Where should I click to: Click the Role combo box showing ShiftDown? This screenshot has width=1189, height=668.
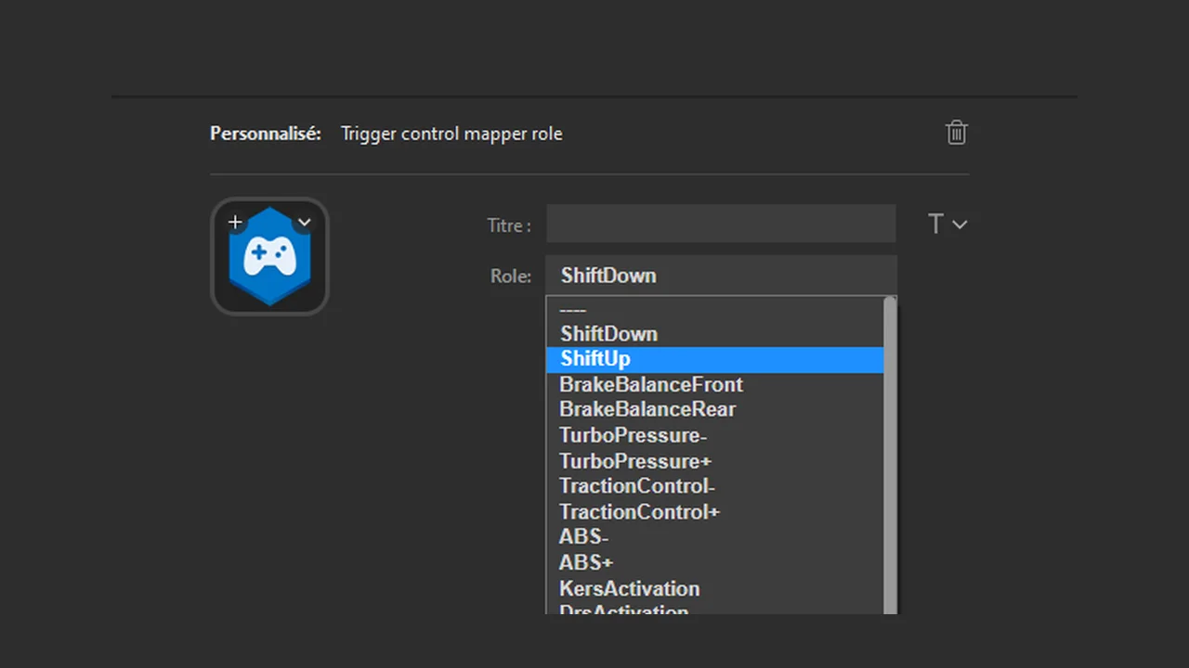(721, 276)
